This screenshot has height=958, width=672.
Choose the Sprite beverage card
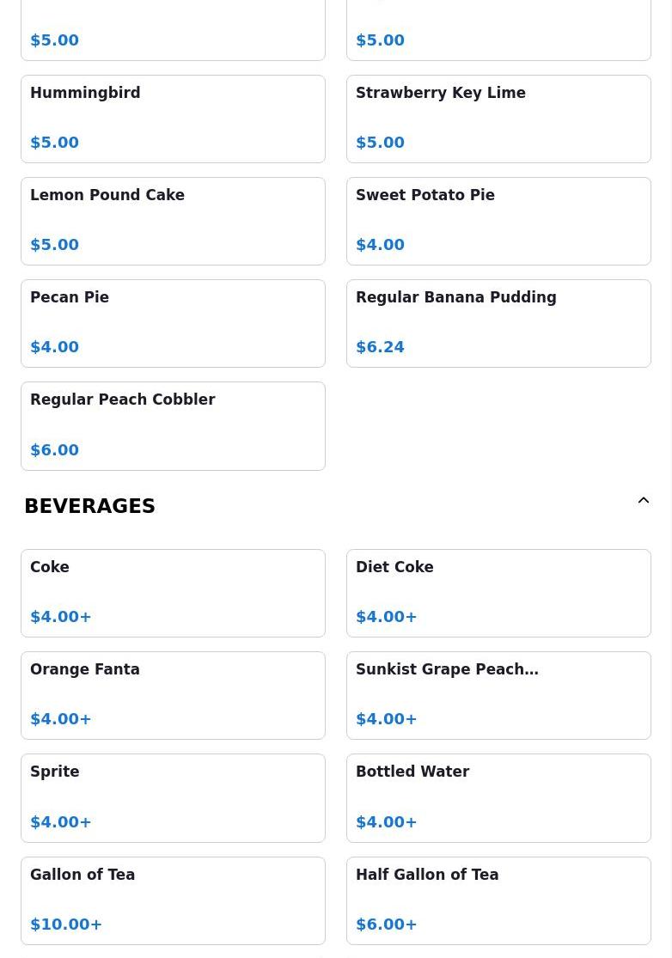[x=173, y=798]
